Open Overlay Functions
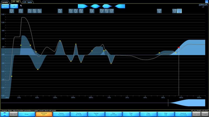Image resolution: width=209 pixels, height=117 pixels. click(x=61, y=114)
